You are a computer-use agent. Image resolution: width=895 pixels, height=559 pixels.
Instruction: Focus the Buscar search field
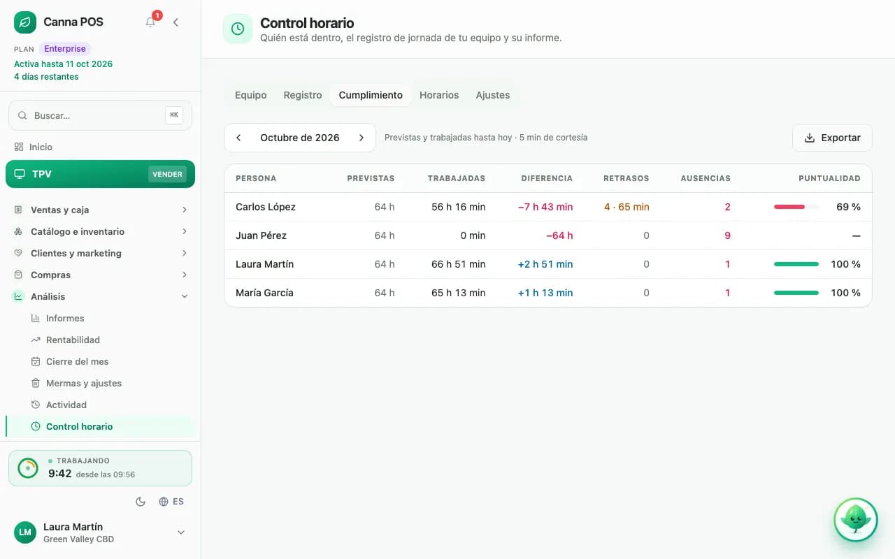click(100, 115)
